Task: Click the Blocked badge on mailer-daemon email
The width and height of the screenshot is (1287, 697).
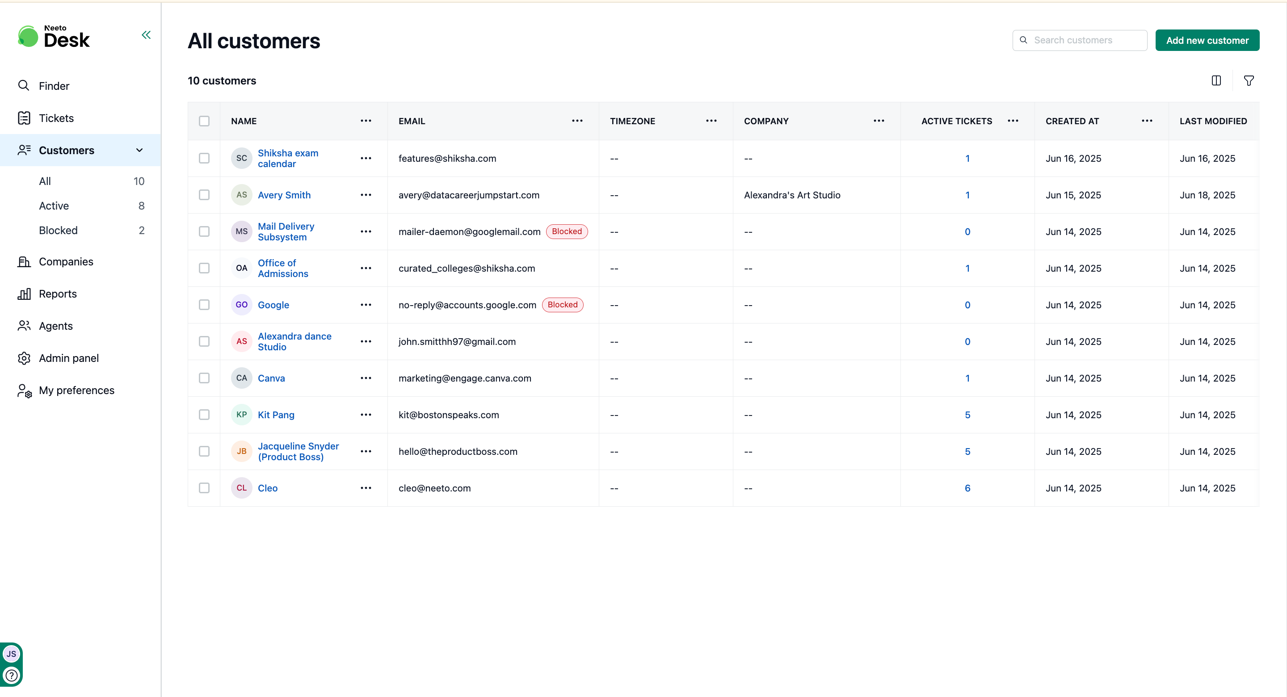Action: click(x=567, y=232)
